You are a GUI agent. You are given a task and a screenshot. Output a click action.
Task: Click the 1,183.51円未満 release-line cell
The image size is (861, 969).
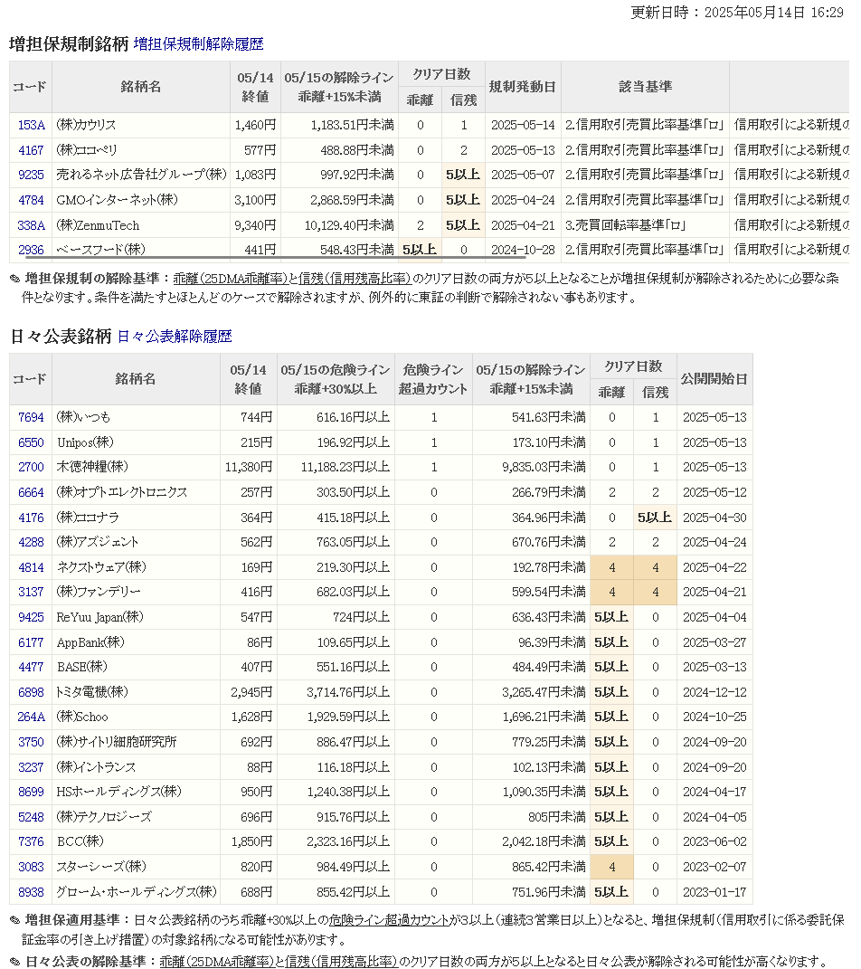[340, 125]
